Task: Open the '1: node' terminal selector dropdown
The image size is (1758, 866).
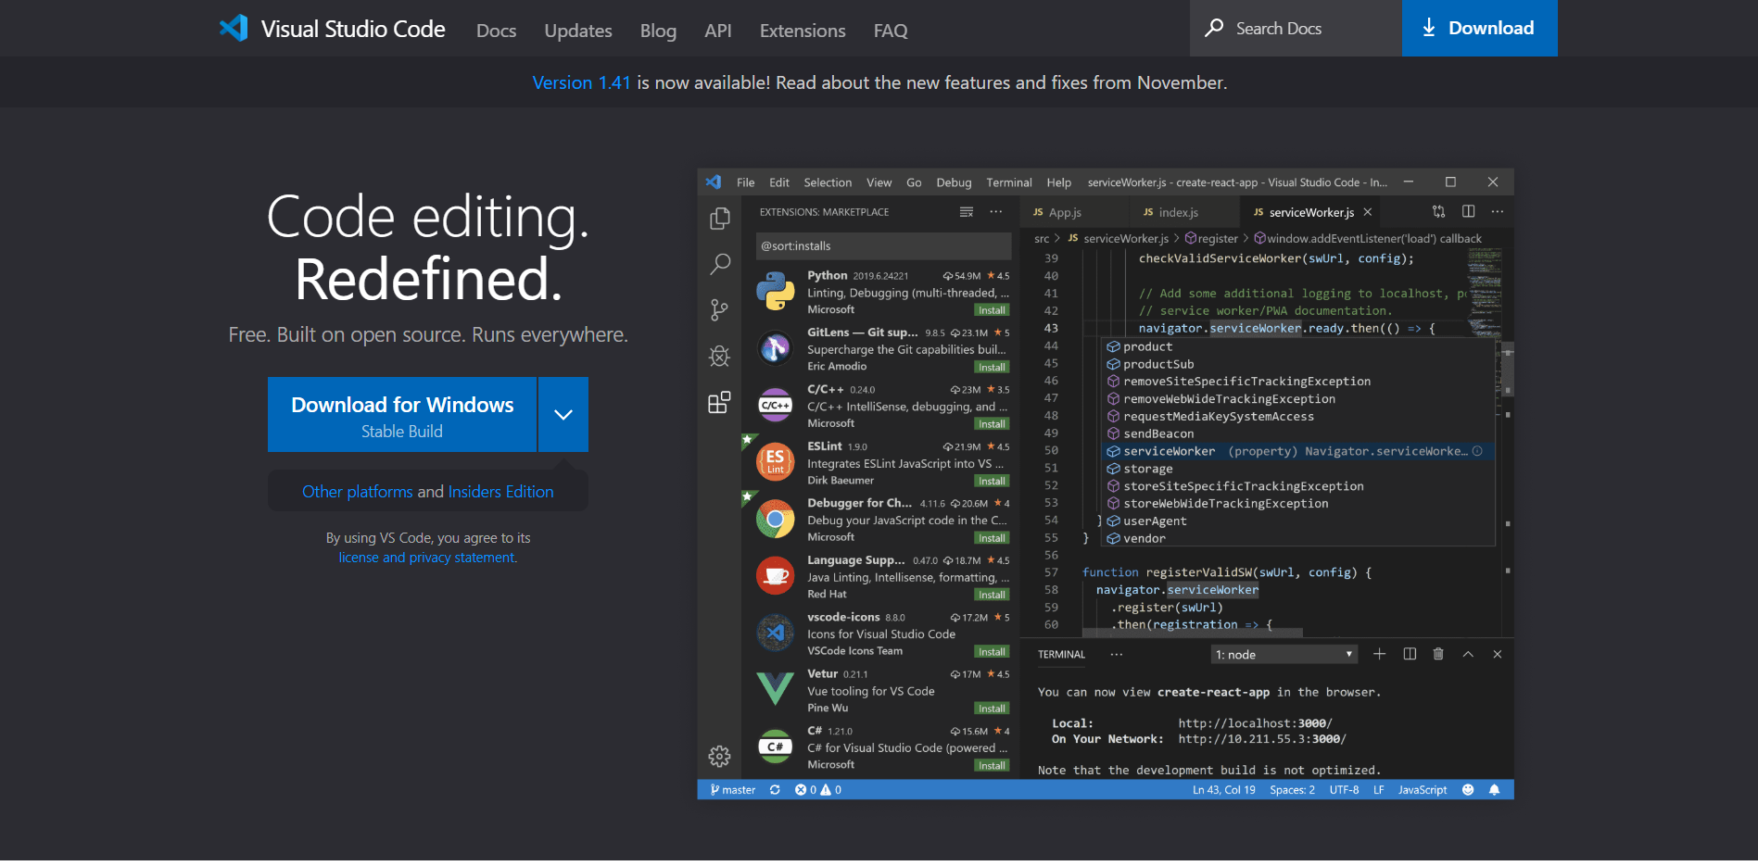Action: pyautogui.click(x=1284, y=655)
